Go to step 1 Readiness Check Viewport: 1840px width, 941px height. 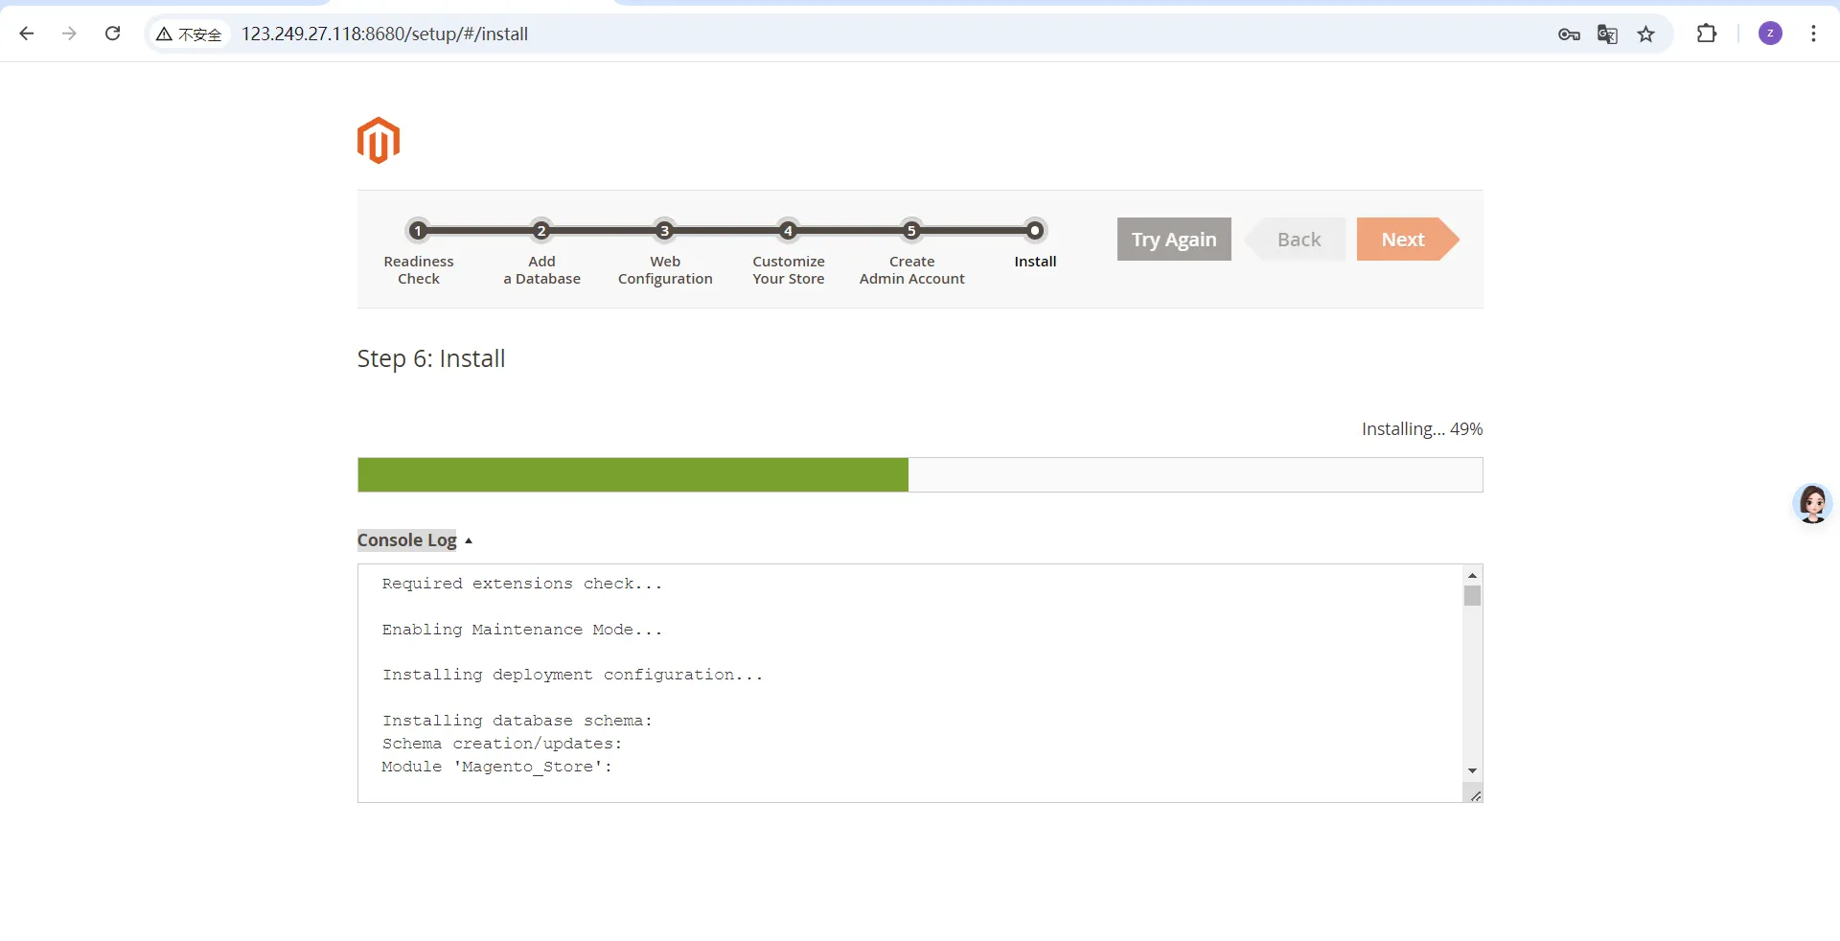coord(418,252)
